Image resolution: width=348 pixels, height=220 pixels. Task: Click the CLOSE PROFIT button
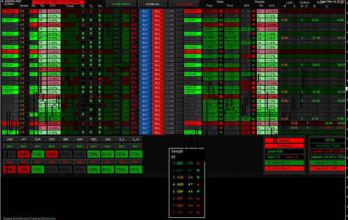121,4
